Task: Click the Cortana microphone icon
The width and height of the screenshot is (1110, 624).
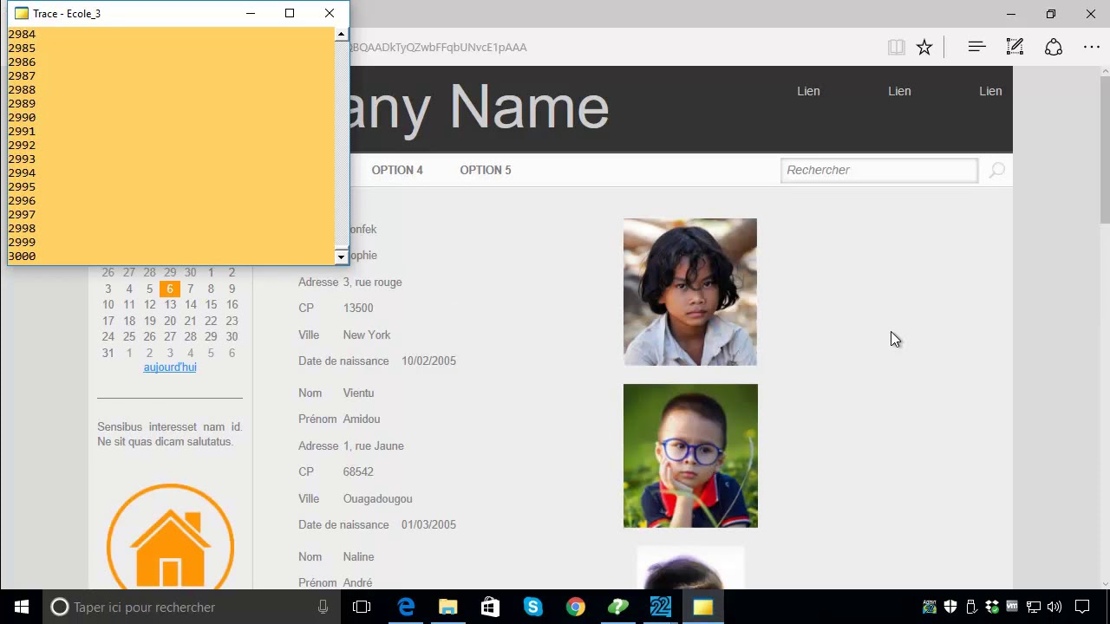Action: [x=323, y=607]
